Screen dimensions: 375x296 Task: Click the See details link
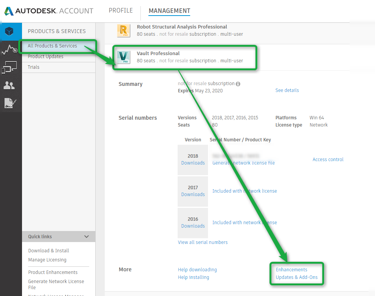(x=287, y=90)
